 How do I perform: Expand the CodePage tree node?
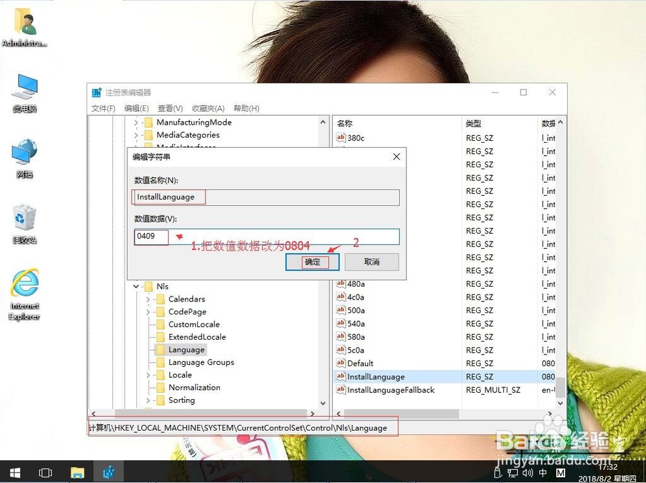(x=148, y=312)
